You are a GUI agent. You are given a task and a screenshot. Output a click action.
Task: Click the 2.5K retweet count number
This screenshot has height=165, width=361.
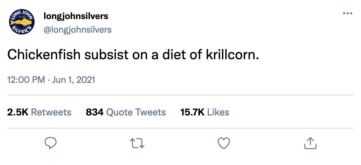pyautogui.click(x=18, y=112)
